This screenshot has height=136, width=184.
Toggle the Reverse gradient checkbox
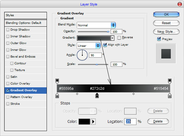(119, 38)
